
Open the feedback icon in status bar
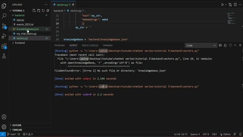[235, 134]
